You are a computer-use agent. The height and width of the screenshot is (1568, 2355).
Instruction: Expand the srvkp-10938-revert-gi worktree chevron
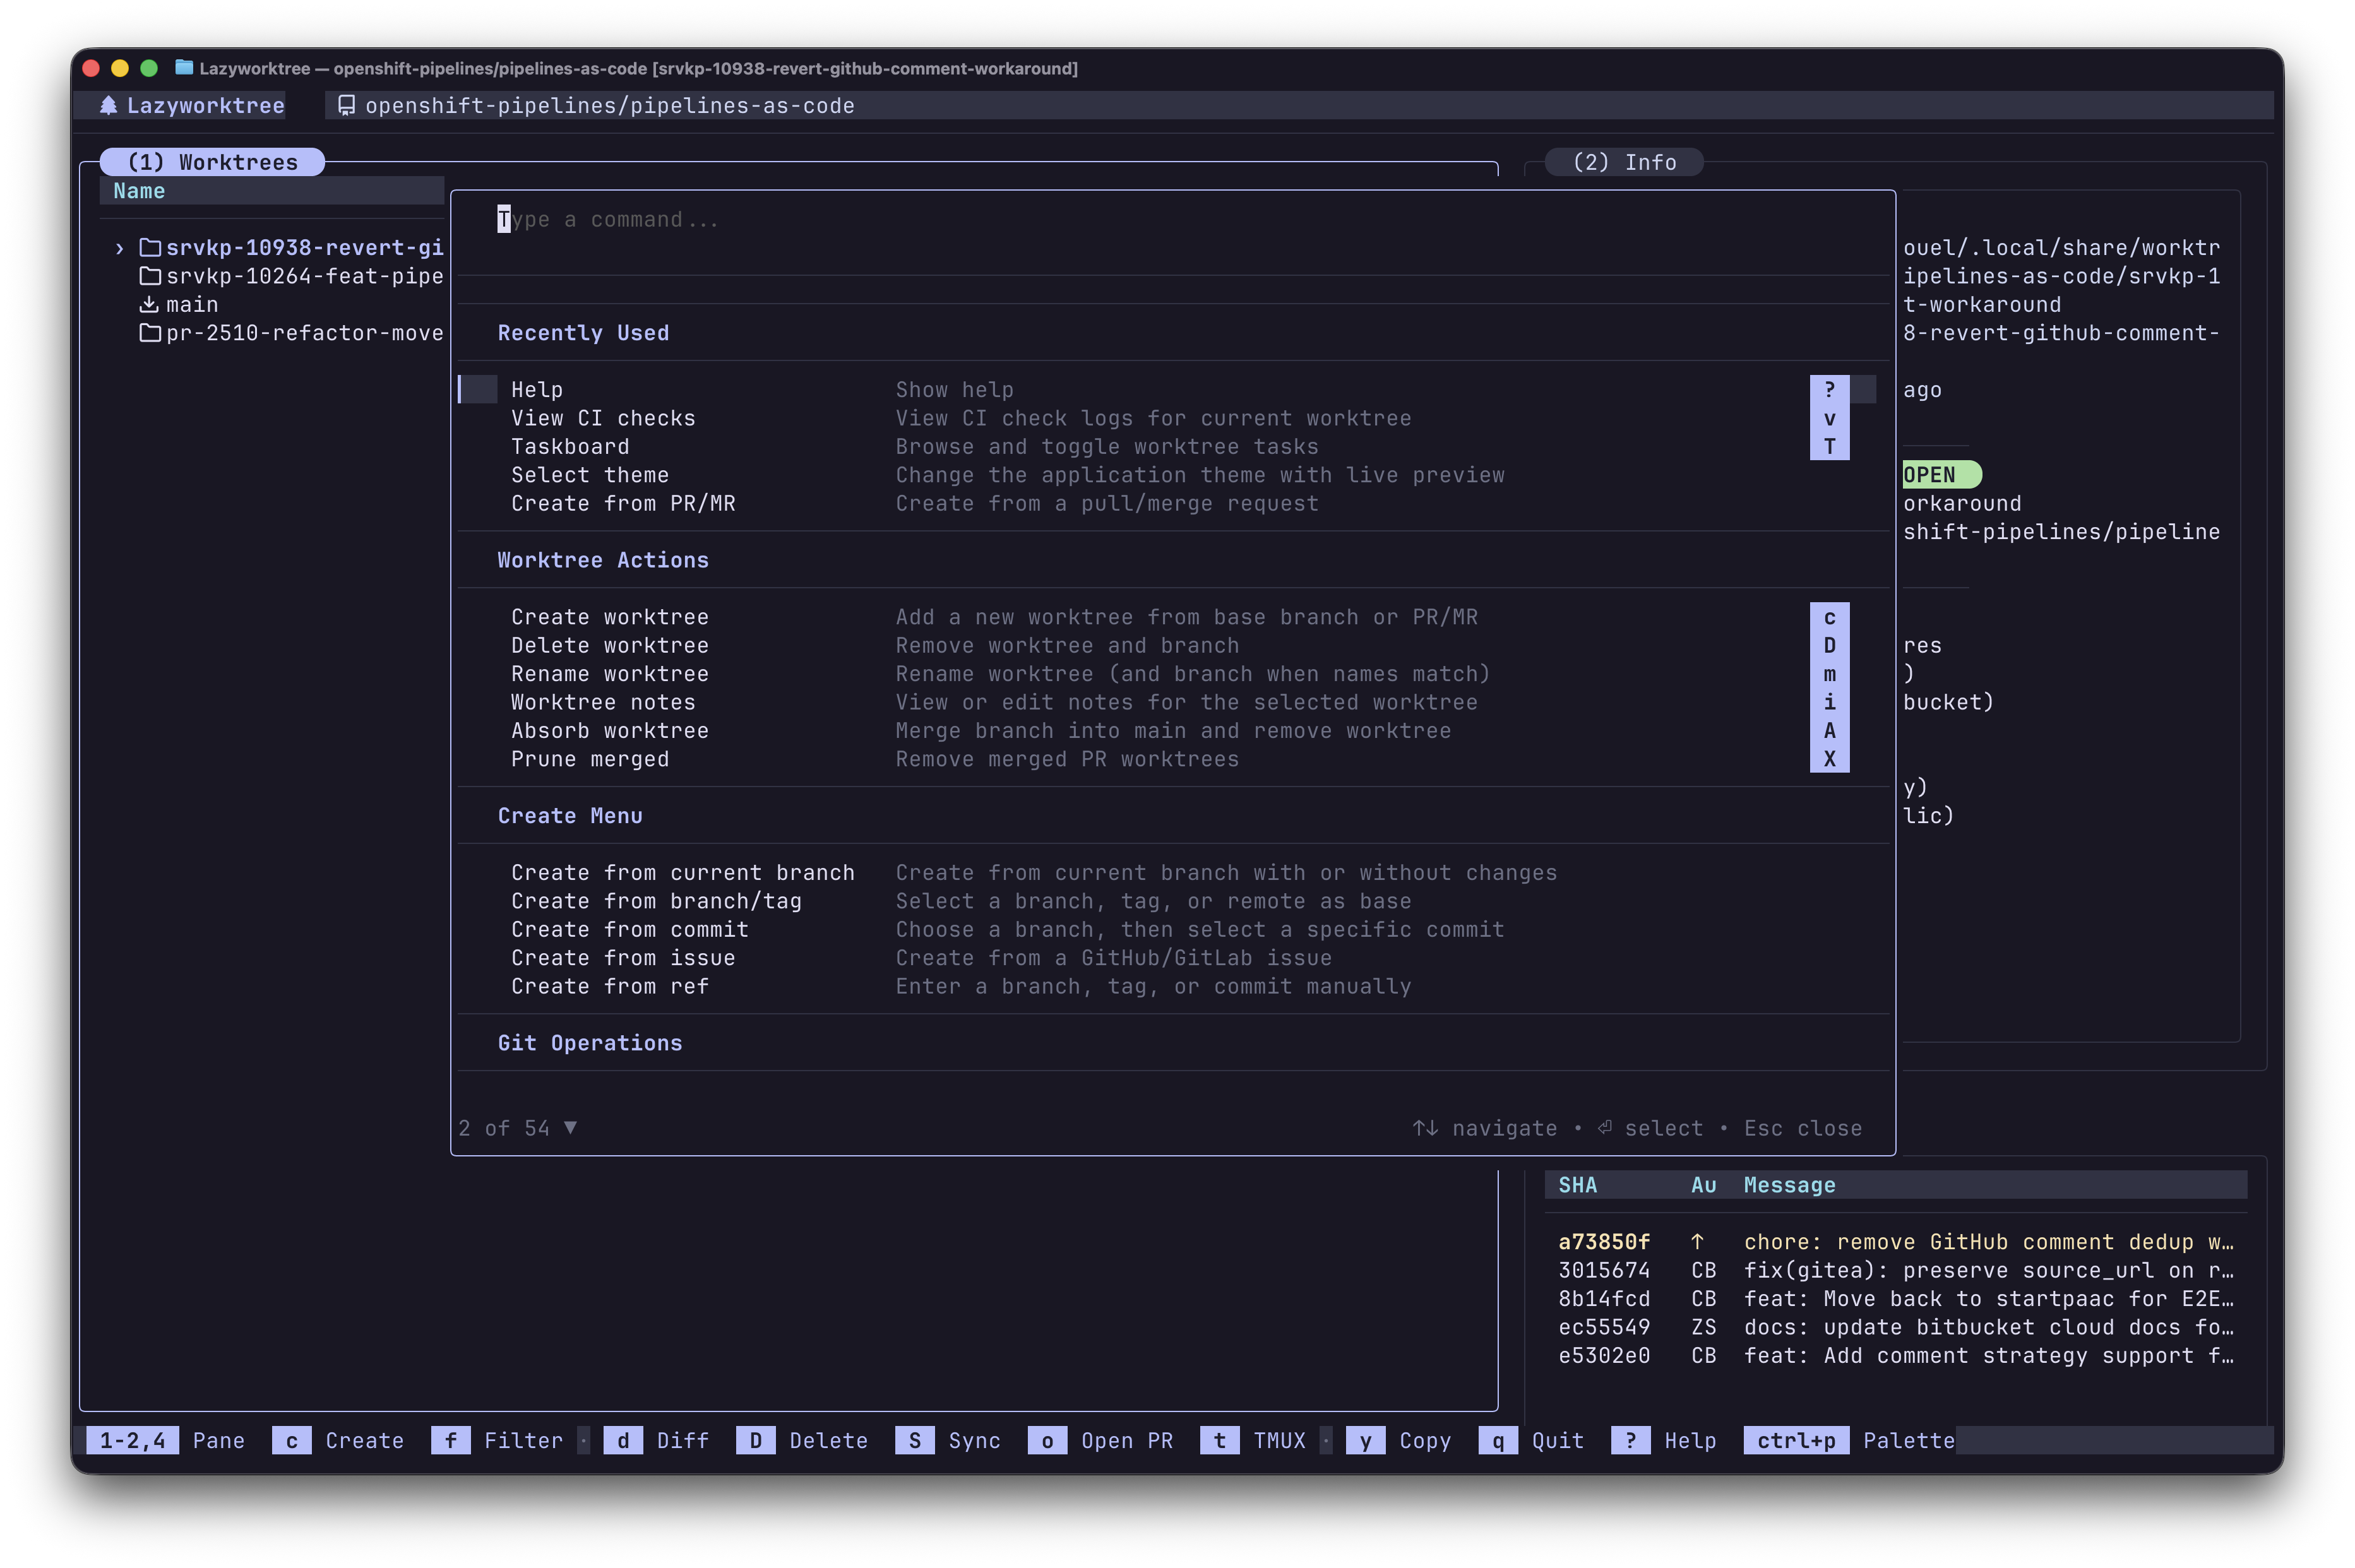coord(120,248)
